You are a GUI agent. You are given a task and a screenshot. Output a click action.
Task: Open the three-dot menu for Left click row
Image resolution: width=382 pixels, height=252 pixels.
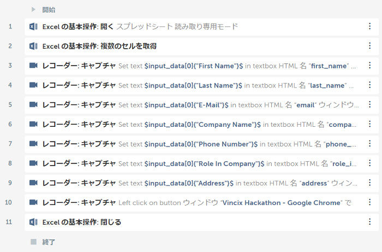[370, 202]
